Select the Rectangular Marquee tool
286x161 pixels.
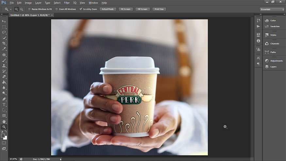click(4, 27)
